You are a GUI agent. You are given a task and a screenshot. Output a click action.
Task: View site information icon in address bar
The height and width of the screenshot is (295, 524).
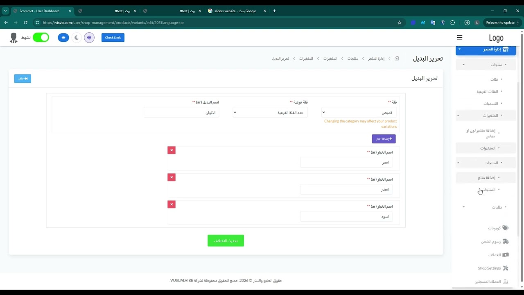coord(37,23)
